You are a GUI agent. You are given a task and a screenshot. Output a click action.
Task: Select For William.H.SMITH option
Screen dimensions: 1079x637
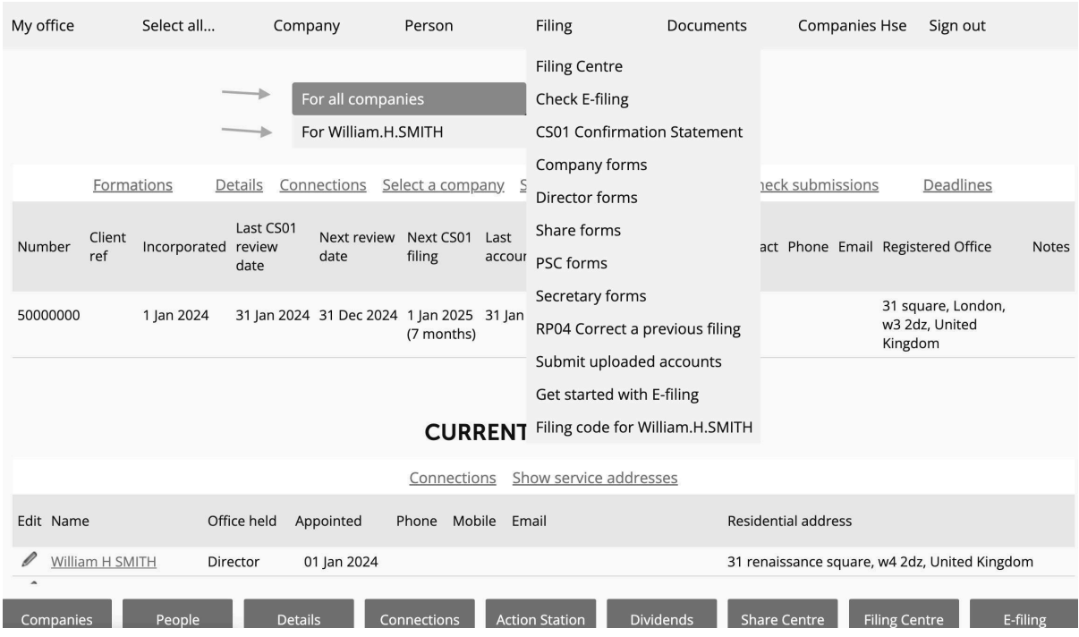[409, 132]
